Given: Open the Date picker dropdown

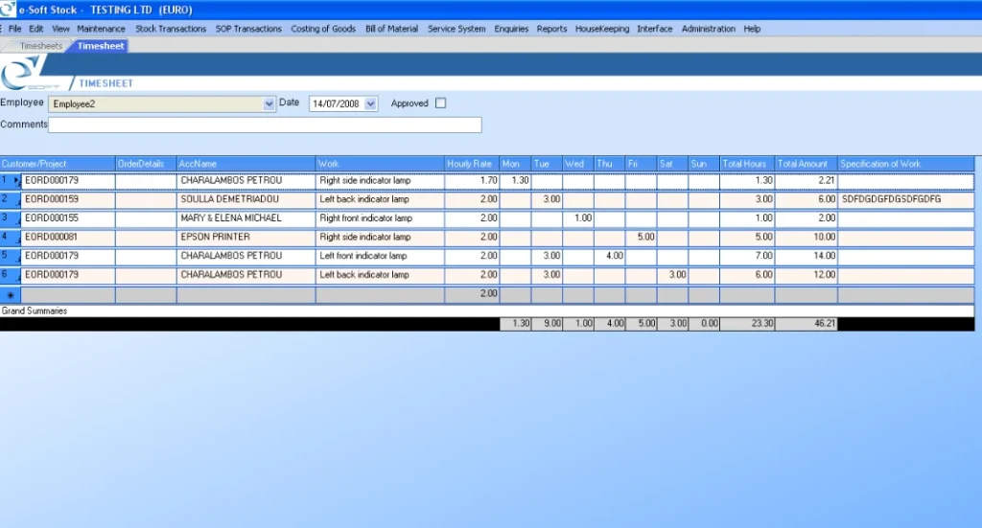Looking at the screenshot, I should coord(371,103).
